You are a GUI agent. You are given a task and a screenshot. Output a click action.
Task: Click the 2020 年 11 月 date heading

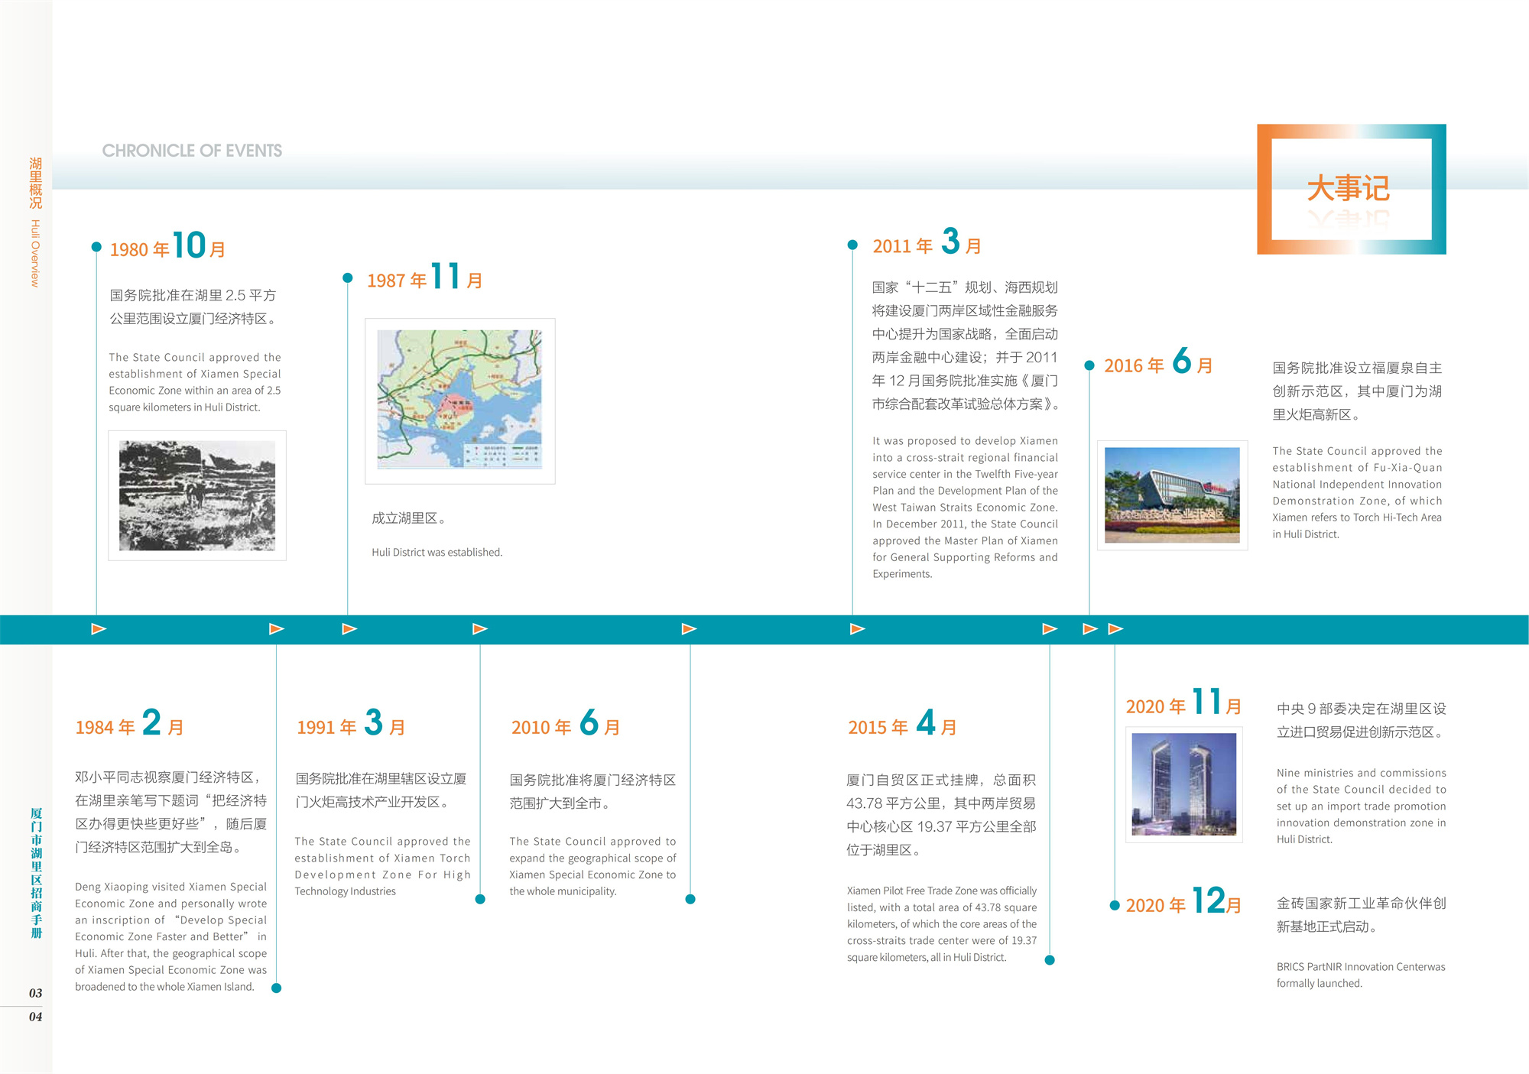coord(1183,702)
